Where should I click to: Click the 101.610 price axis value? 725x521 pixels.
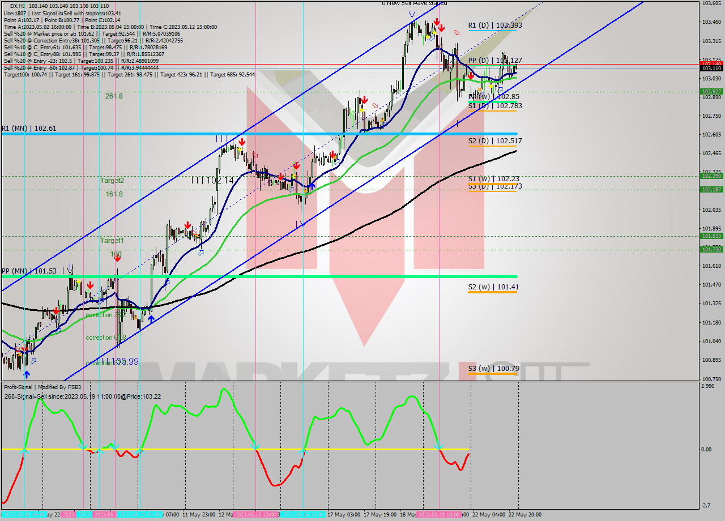712,266
